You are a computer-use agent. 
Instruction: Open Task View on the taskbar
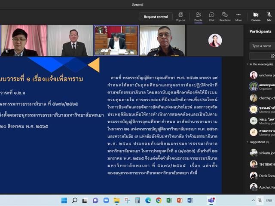pyautogui.click(x=85, y=200)
